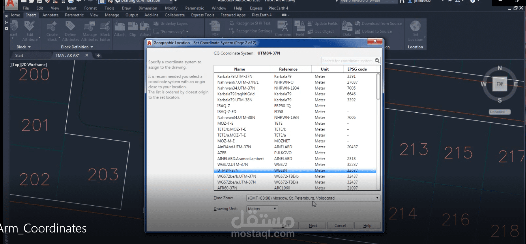This screenshot has height=244, width=526.
Task: Expand the Set Location dropdown arrow
Action: tap(425, 37)
